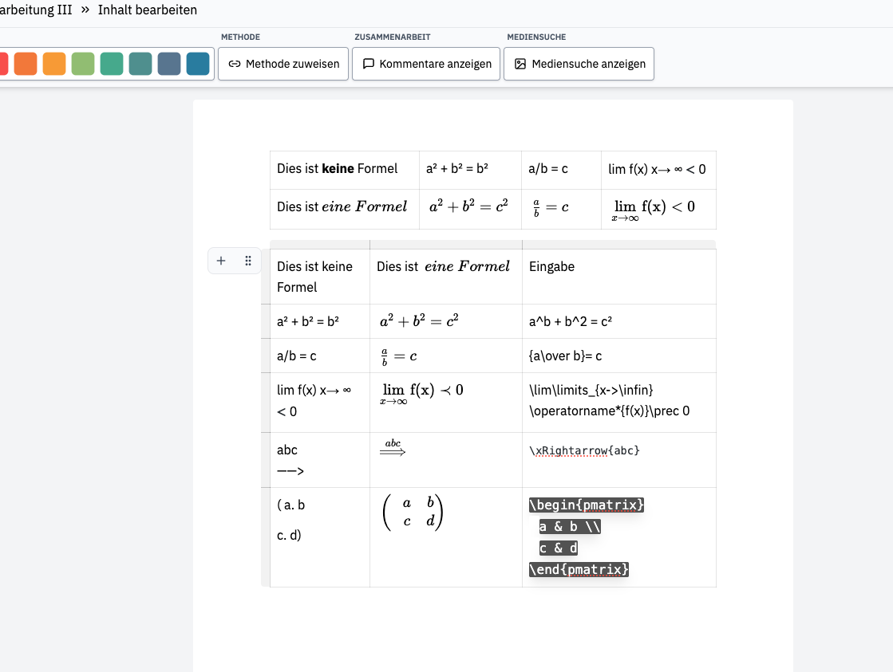Select the light green color swatch

tap(82, 62)
